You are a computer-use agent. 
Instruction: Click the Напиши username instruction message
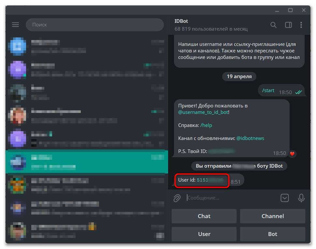coord(239,51)
